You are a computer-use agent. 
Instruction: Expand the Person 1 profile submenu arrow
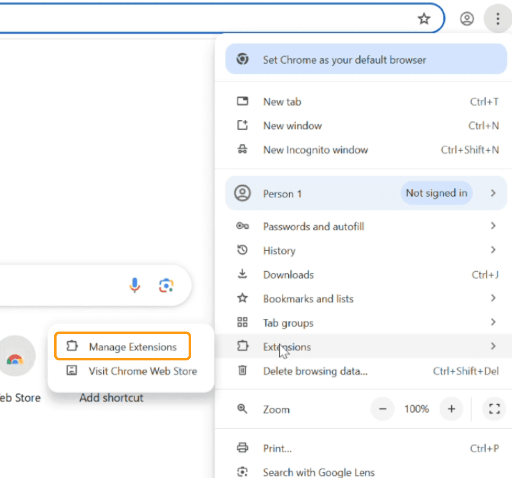pos(493,193)
